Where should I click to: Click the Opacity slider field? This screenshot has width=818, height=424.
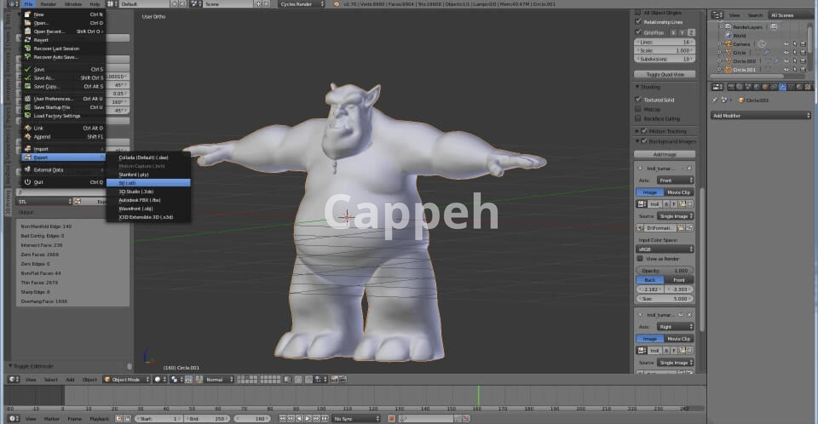coord(665,271)
